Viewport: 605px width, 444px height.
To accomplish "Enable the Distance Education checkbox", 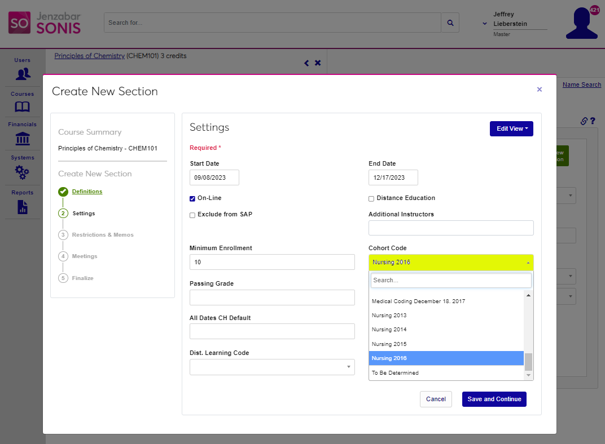I will coord(371,199).
